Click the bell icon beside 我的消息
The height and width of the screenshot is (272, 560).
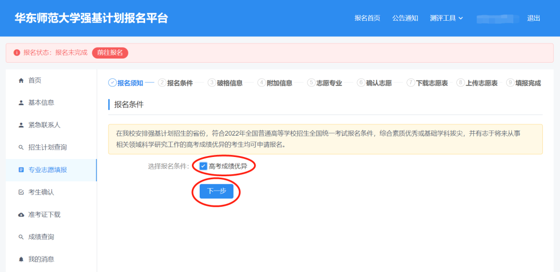pos(21,259)
